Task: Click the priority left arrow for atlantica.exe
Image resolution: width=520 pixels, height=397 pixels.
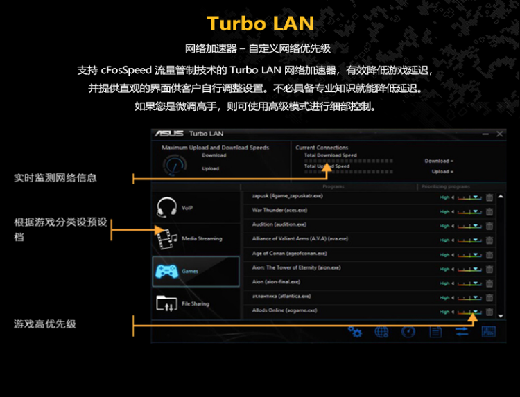Action: pos(453,298)
